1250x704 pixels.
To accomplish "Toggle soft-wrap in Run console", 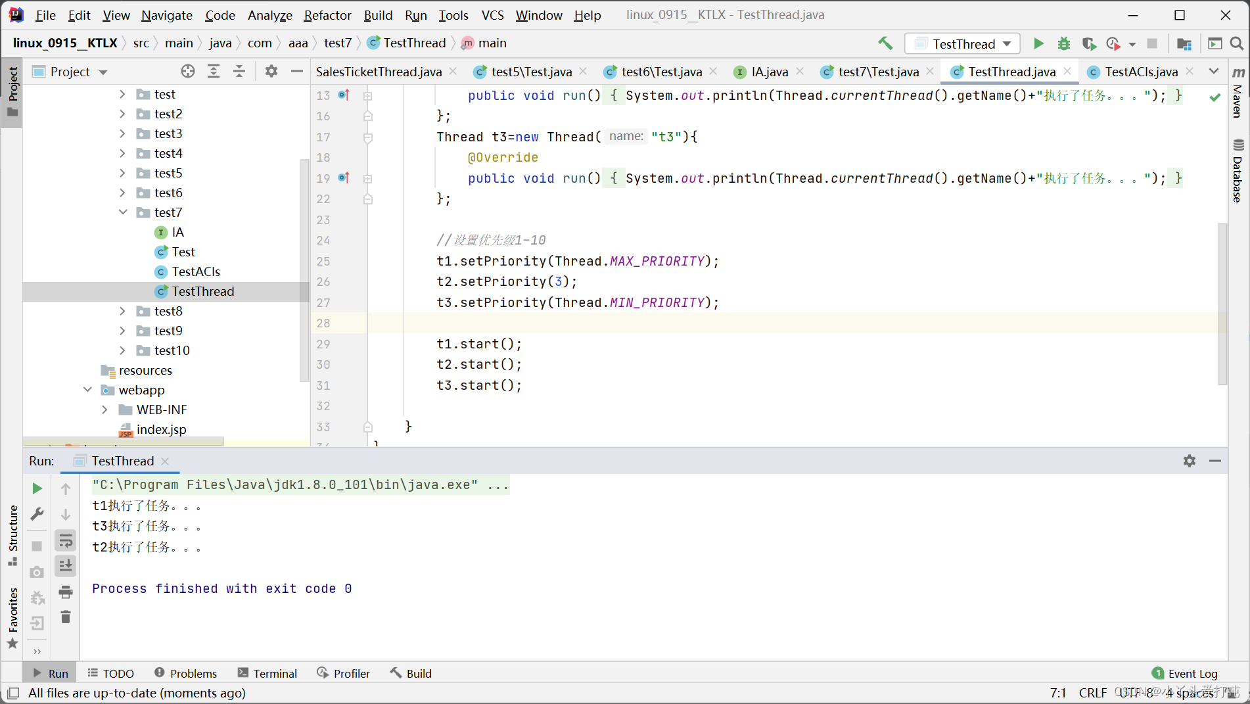I will pyautogui.click(x=66, y=540).
